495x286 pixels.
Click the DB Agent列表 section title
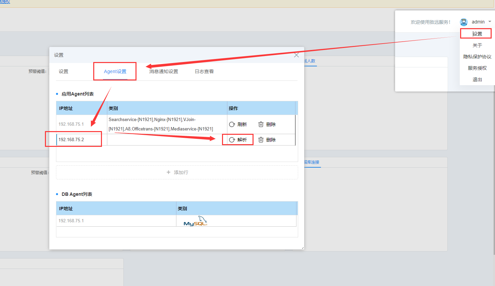click(77, 194)
